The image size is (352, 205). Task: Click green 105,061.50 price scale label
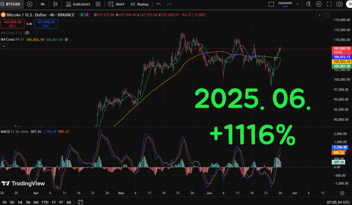[341, 66]
